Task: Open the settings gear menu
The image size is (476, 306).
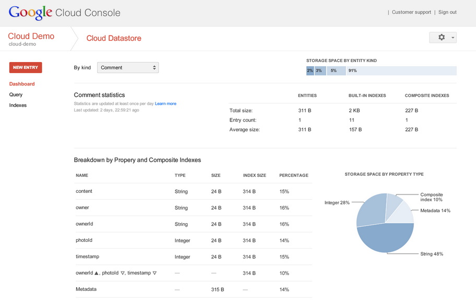Action: [x=443, y=38]
